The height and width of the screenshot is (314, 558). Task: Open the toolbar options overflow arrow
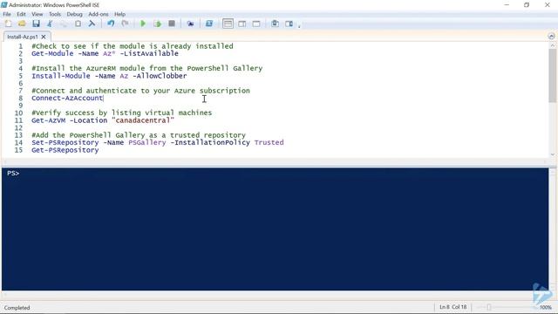click(x=299, y=26)
